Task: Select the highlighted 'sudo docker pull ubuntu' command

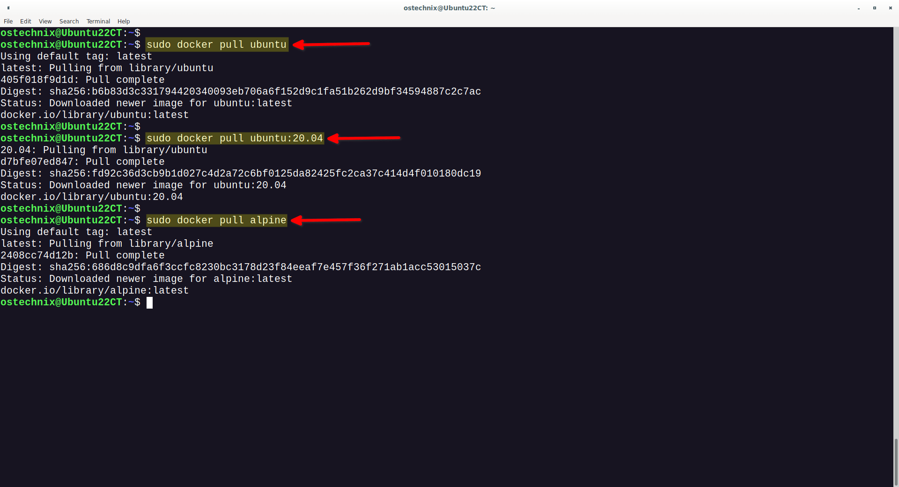Action: [216, 44]
